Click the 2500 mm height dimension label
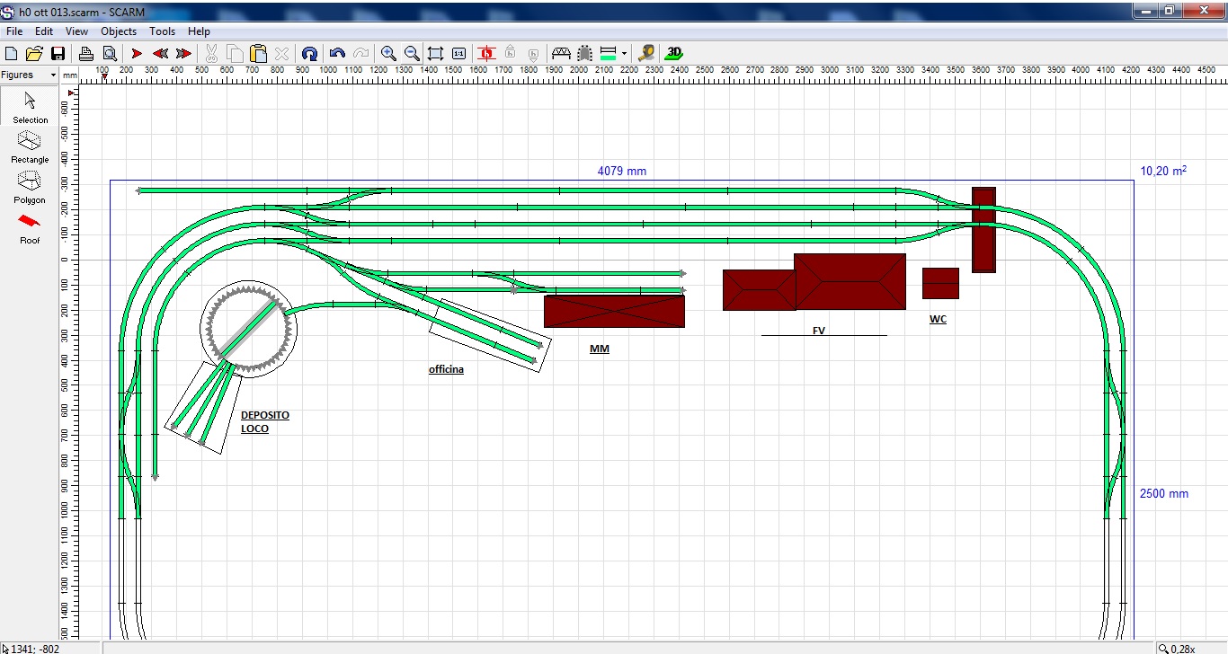 tap(1164, 493)
